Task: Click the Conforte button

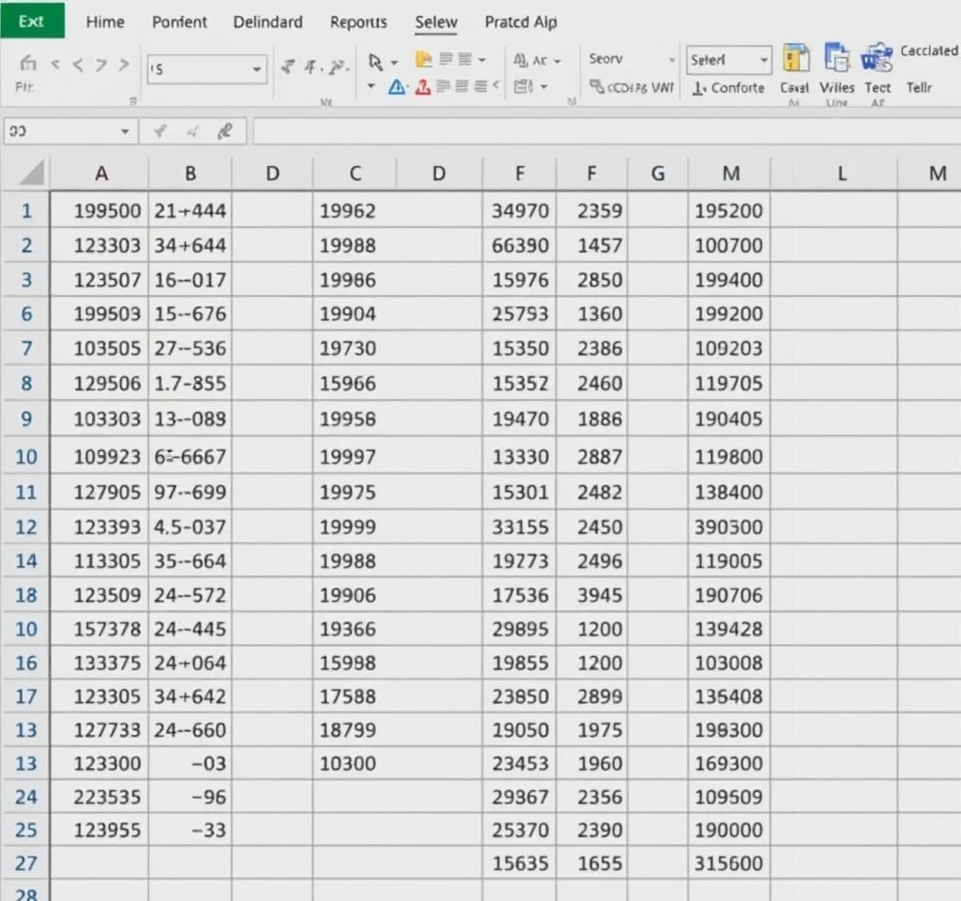Action: coord(728,87)
